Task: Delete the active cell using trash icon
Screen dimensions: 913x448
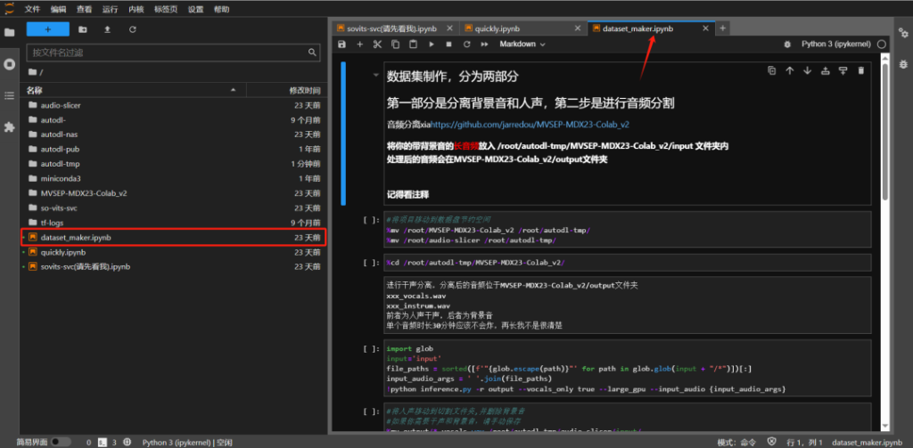Action: coord(860,70)
